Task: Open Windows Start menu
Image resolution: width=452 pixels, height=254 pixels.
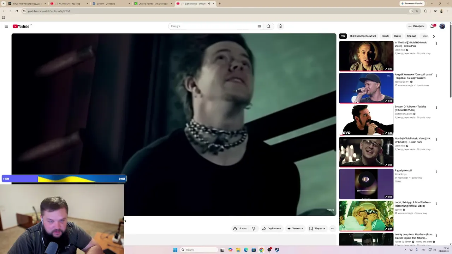Action: pyautogui.click(x=175, y=250)
